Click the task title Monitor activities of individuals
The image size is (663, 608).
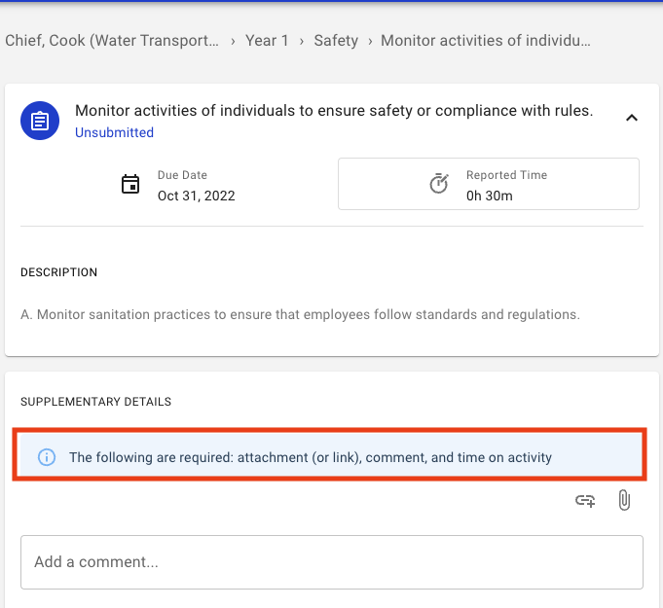(334, 111)
